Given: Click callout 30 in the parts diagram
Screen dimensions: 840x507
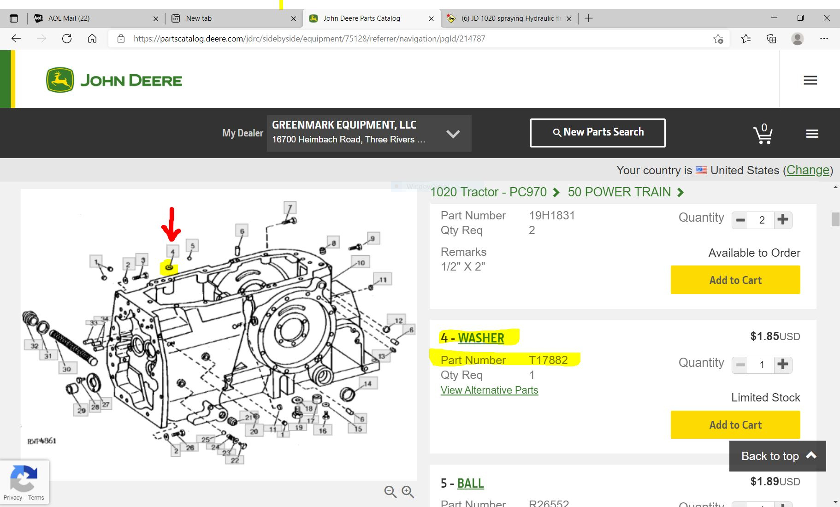Looking at the screenshot, I should click(x=67, y=369).
